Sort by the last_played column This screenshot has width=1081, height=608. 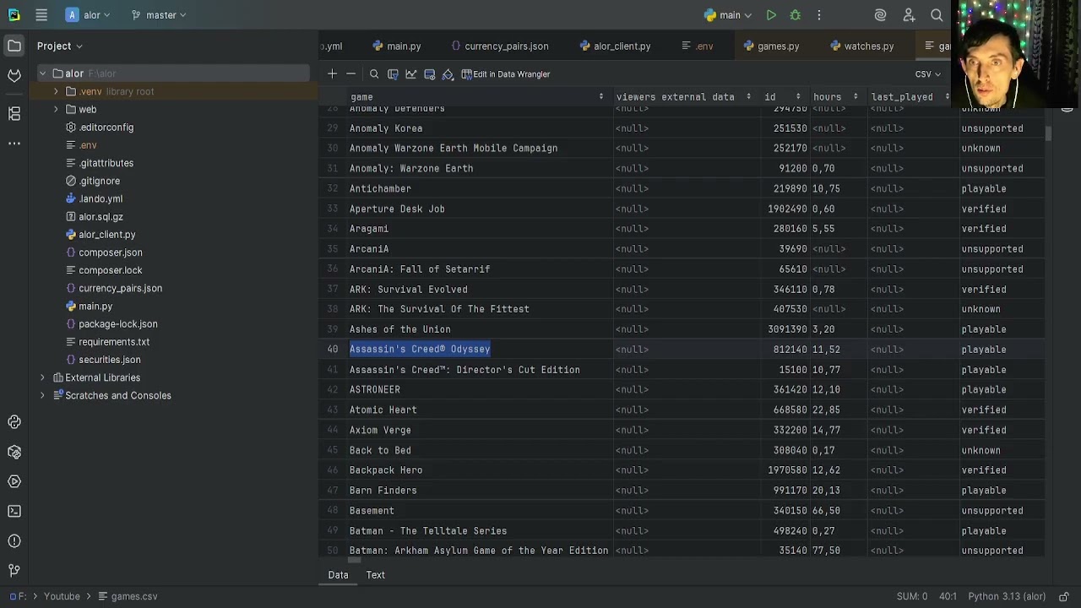click(x=947, y=97)
